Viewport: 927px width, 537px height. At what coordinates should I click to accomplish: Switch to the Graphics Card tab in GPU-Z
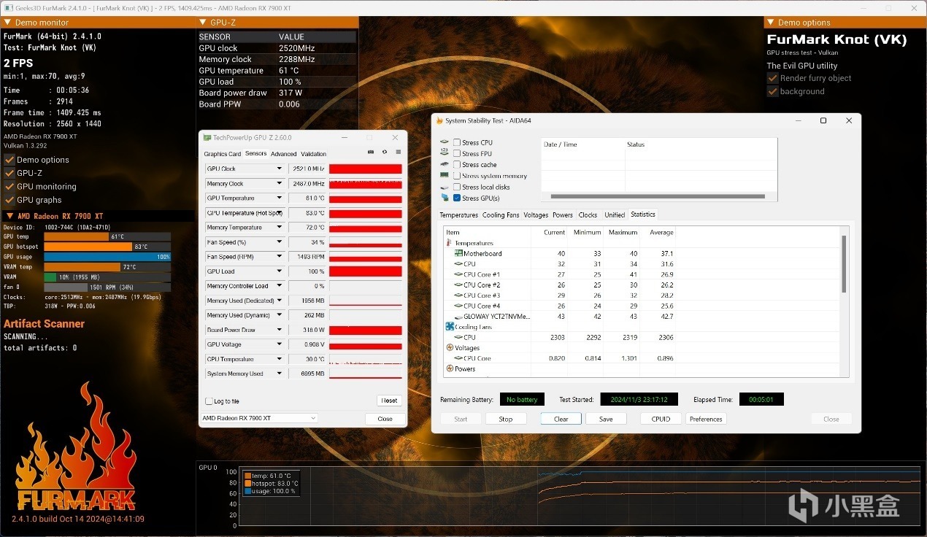click(222, 154)
